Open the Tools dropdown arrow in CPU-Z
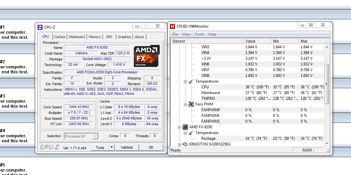 pyautogui.click(x=112, y=147)
